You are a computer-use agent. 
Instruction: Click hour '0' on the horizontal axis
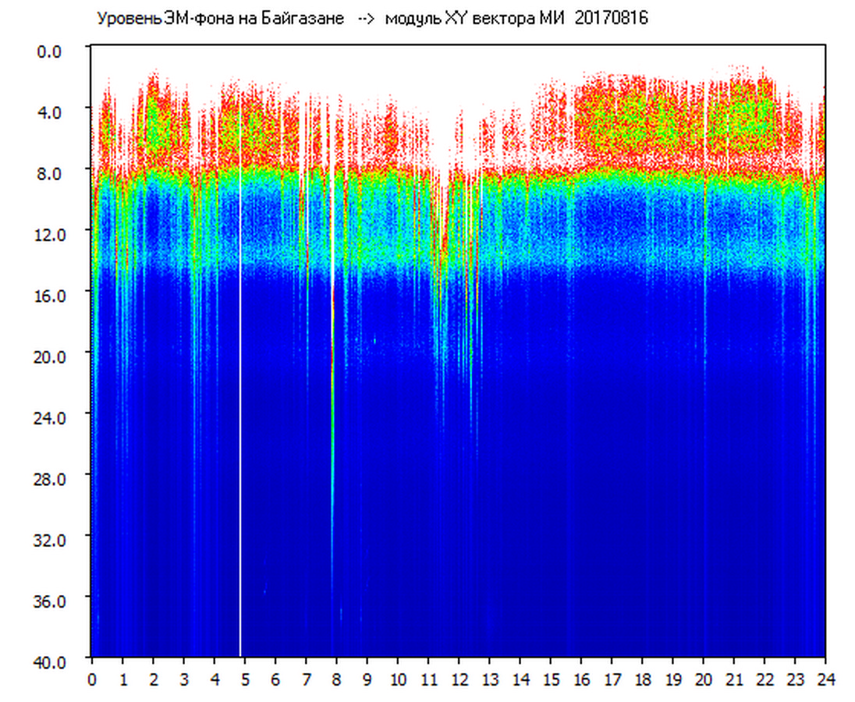[x=92, y=679]
